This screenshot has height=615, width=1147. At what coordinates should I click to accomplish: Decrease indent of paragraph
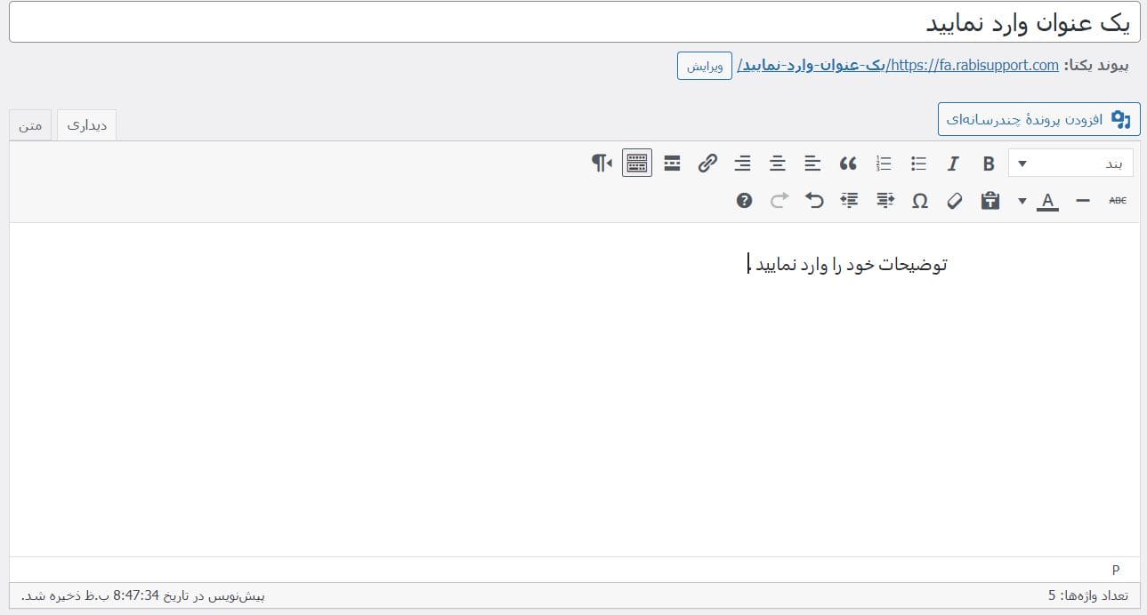[884, 201]
